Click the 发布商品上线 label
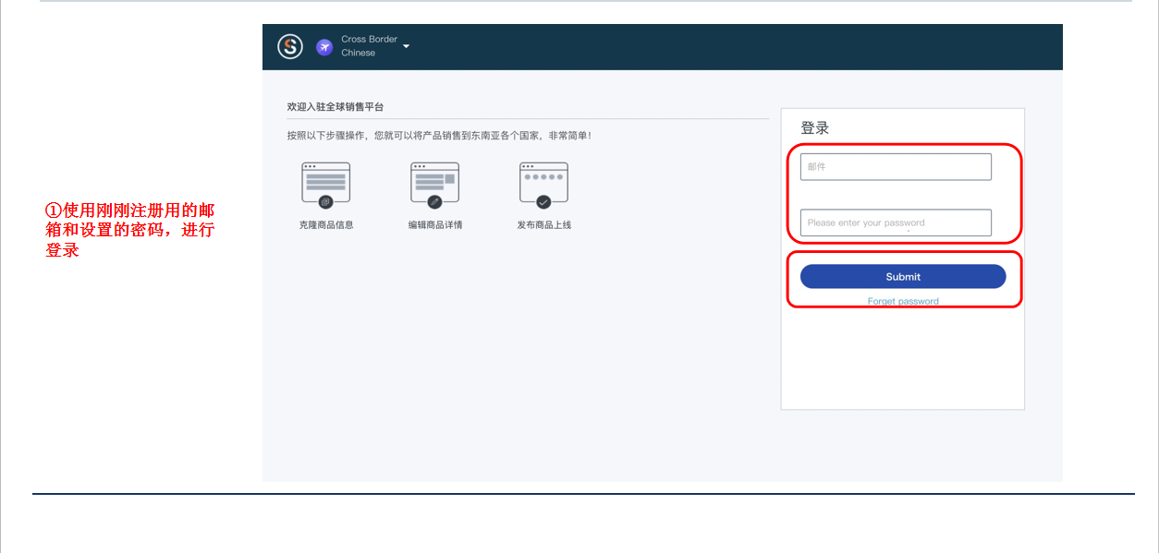 (544, 224)
